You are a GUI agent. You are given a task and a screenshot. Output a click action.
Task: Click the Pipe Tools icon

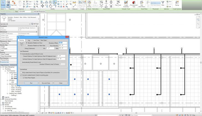118,3
